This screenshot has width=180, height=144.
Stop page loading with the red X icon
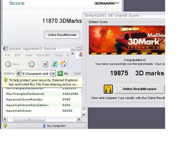click(x=45, y=64)
